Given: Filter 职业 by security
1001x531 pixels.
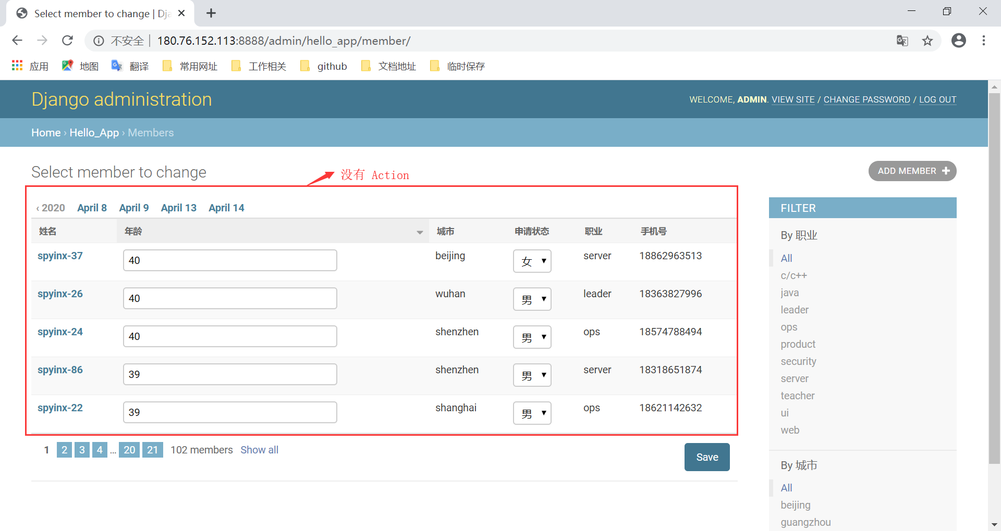Looking at the screenshot, I should pyautogui.click(x=798, y=361).
